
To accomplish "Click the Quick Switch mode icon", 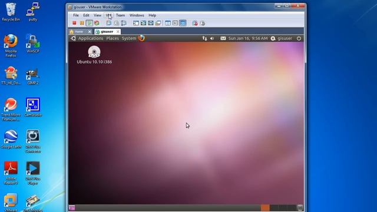I will [143, 23].
